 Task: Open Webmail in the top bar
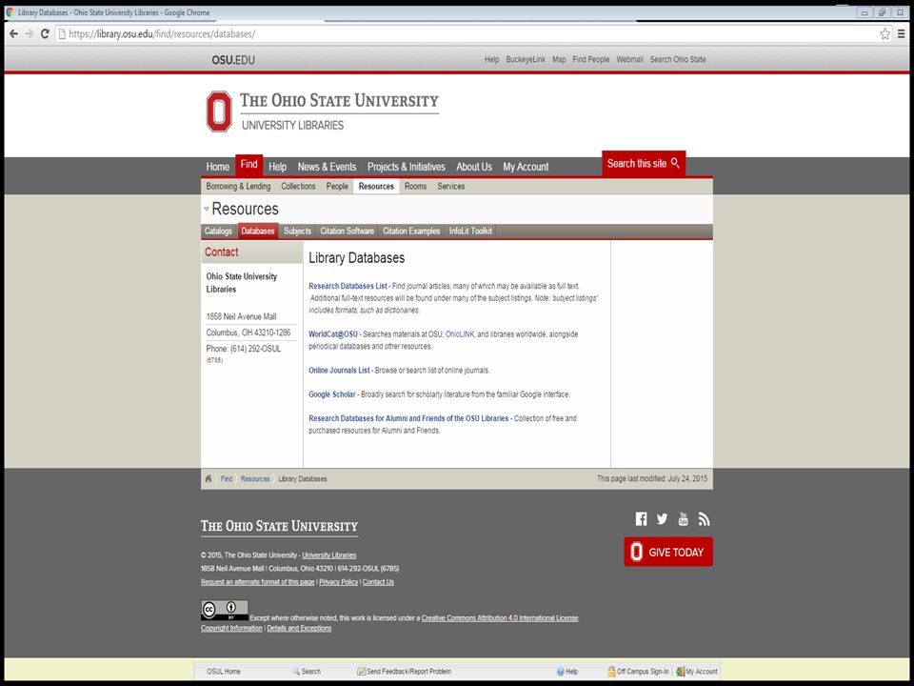629,59
